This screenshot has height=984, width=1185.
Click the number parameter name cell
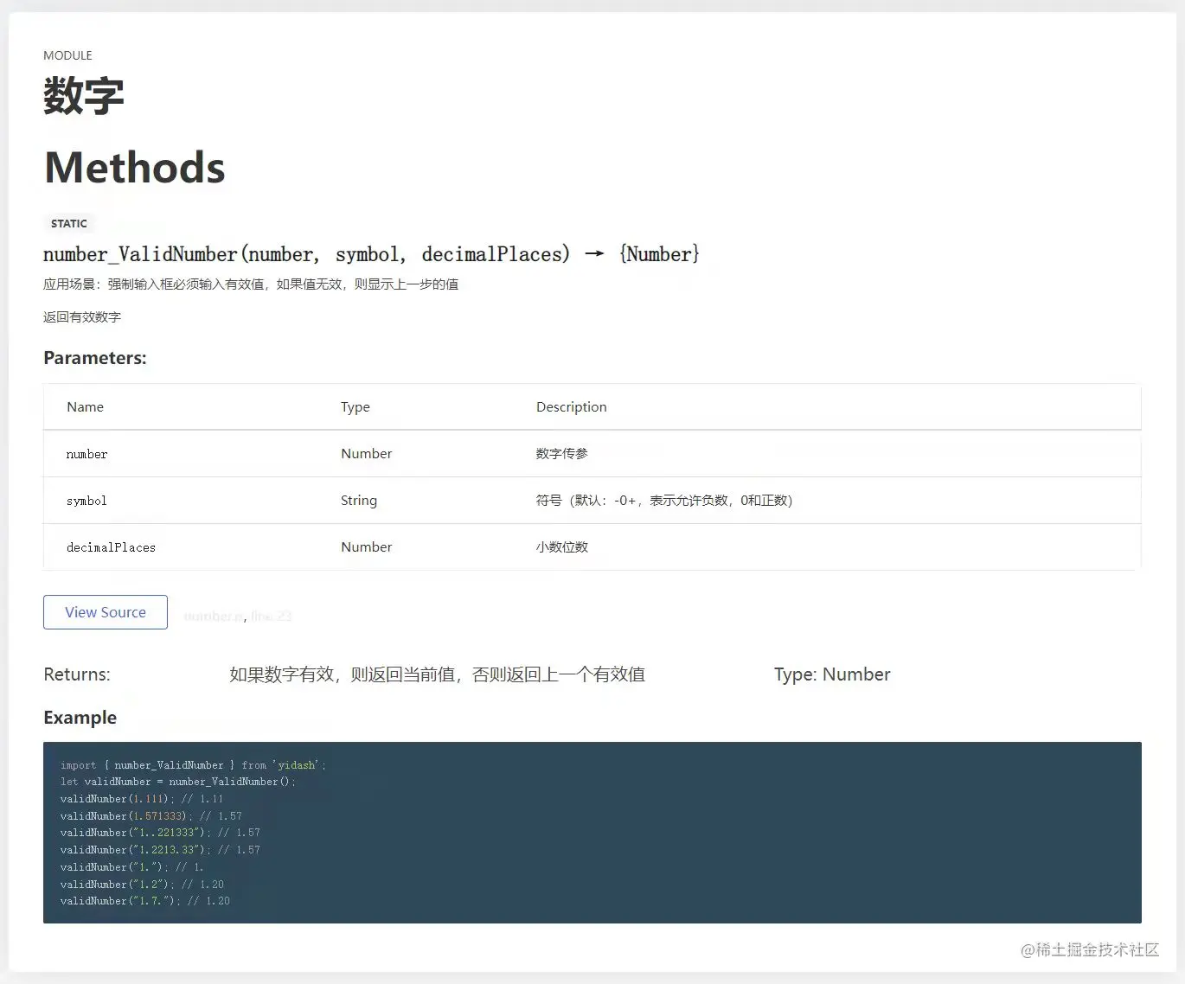coord(87,454)
